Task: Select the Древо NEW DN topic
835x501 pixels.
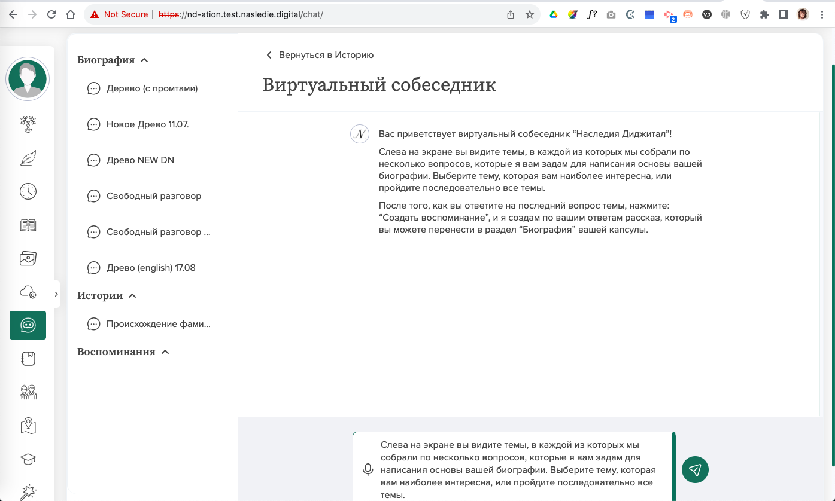Action: pyautogui.click(x=140, y=160)
